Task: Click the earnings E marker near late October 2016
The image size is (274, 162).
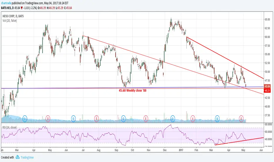Action: (x=146, y=119)
